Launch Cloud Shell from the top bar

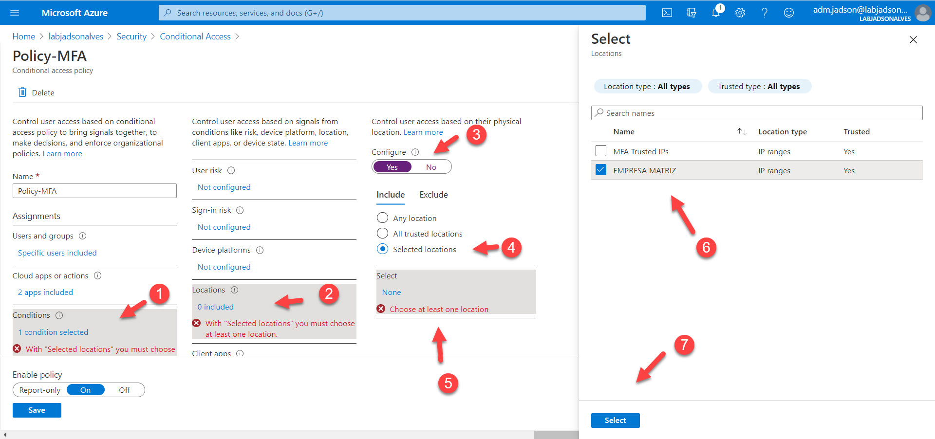(667, 13)
